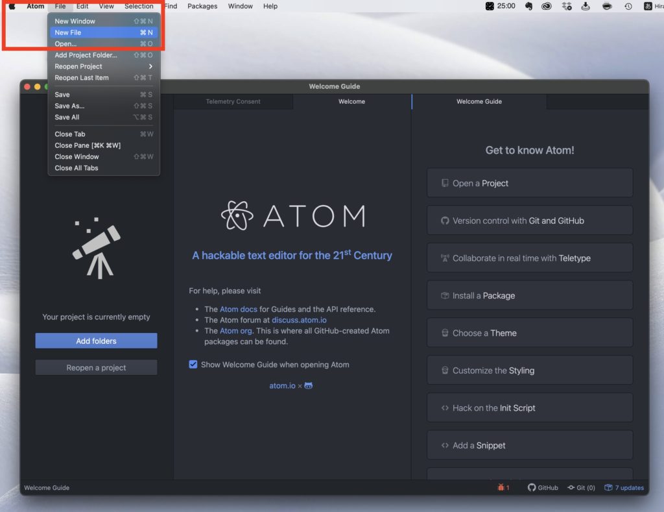Expand the Choose a Theme card

point(530,333)
